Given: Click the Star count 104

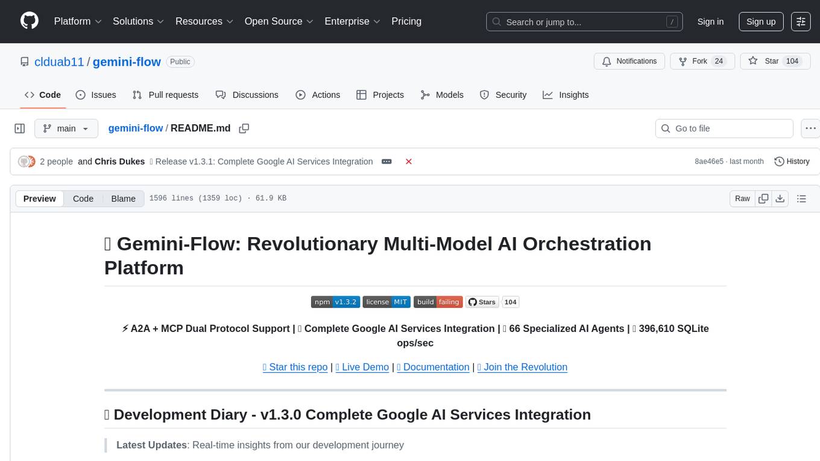Looking at the screenshot, I should [792, 61].
